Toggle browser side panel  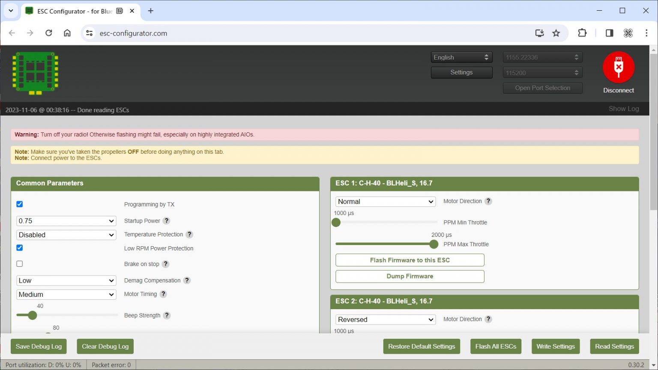pos(609,33)
